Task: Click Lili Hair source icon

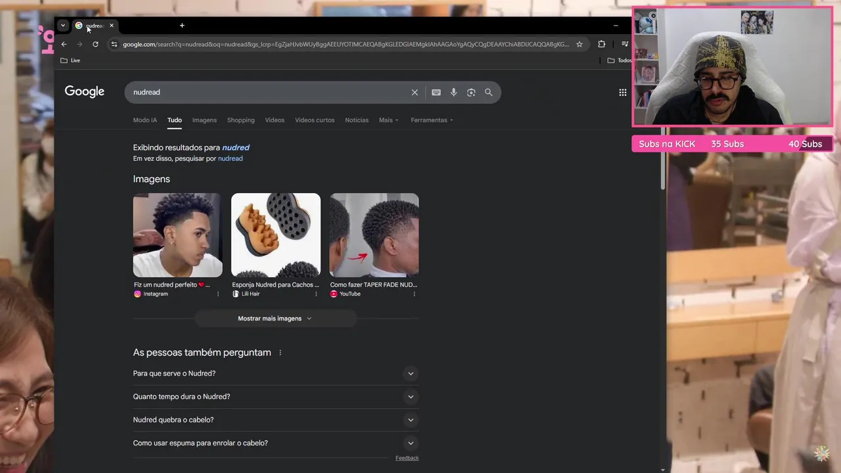Action: pos(236,294)
